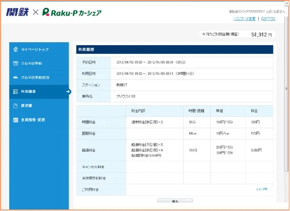This screenshot has width=290, height=211.
Task: Click the 利用日時 row label
Action: (89, 73)
